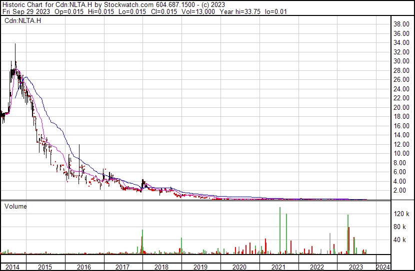Click the tallest green volume bar in 2021
This screenshot has height=271, width=415.
[x=280, y=231]
